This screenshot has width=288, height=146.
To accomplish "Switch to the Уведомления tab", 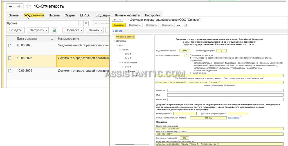I will pos(34,15).
